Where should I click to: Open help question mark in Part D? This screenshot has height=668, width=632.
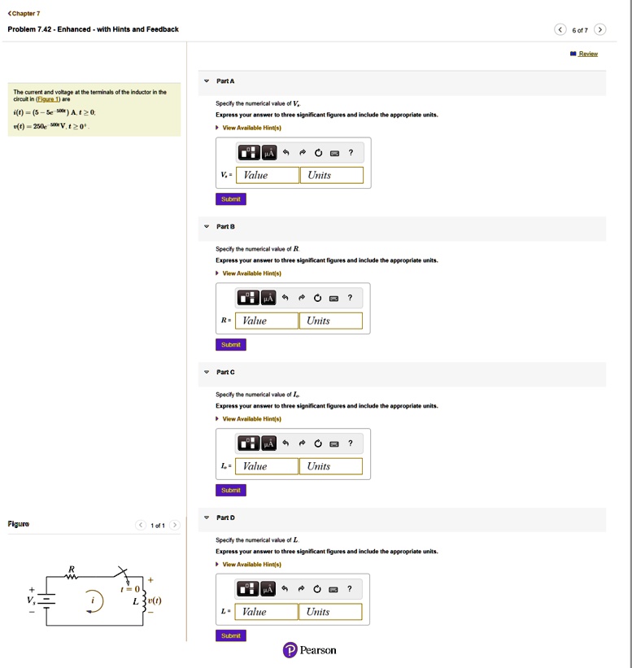(x=350, y=589)
